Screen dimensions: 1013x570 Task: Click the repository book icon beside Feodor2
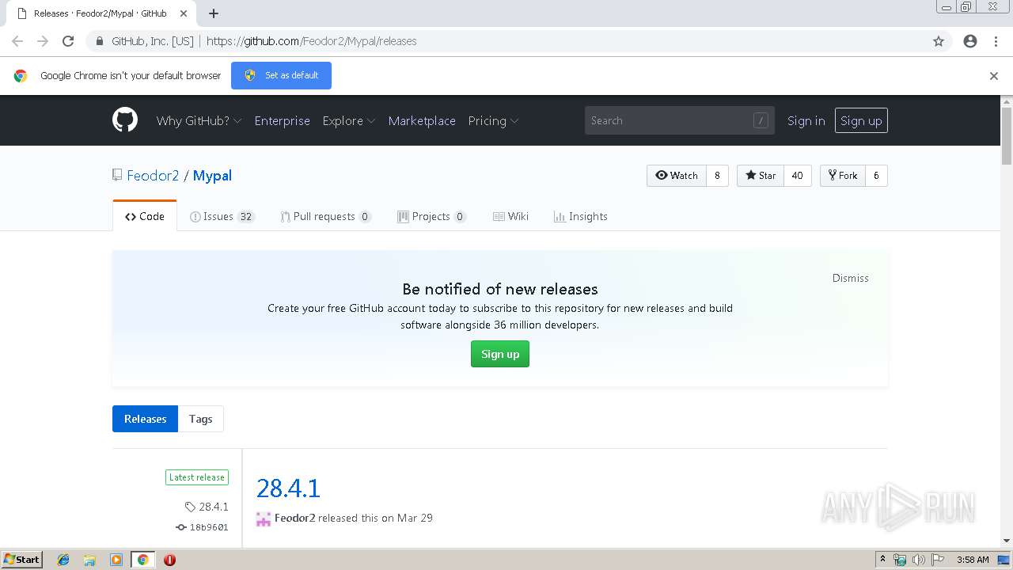click(x=117, y=175)
